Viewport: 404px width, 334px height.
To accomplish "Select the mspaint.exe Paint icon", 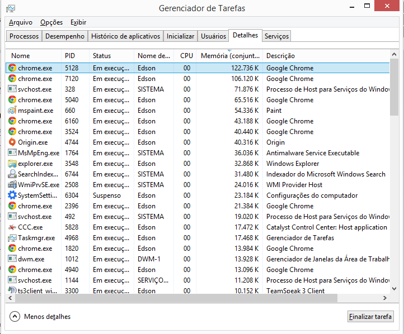I will coord(12,110).
